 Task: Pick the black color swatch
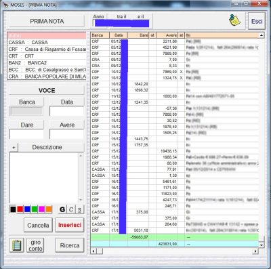click(13, 209)
